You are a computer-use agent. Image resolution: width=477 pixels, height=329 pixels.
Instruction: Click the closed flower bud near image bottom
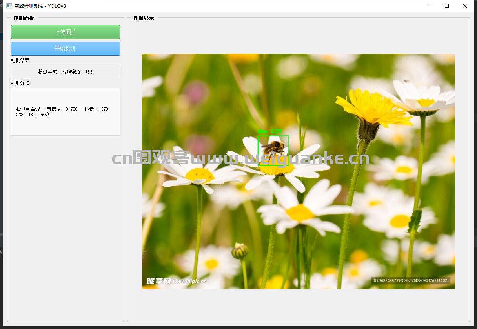pyautogui.click(x=240, y=251)
